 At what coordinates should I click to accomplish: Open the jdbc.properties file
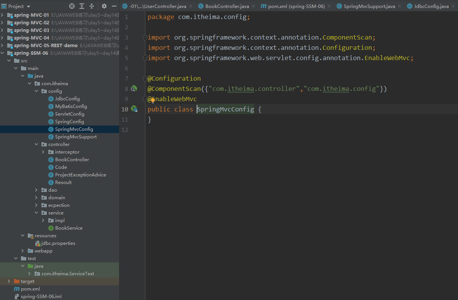[58, 243]
